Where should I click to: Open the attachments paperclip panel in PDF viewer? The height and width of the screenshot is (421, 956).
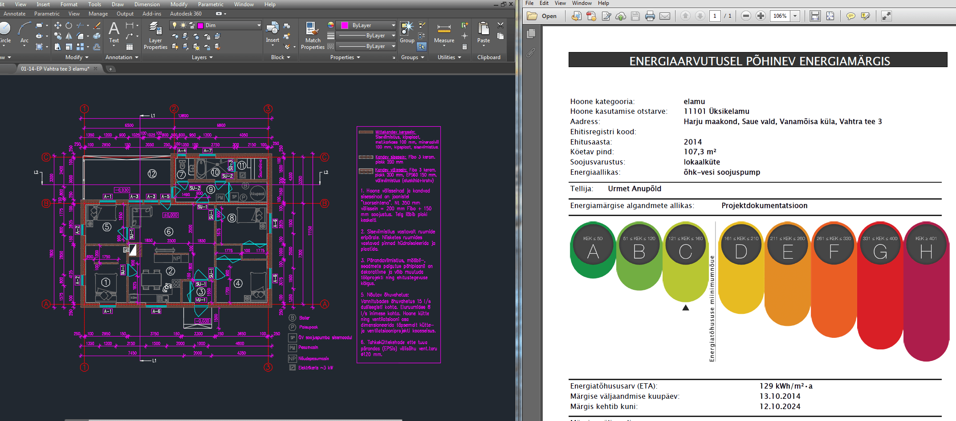click(x=531, y=53)
